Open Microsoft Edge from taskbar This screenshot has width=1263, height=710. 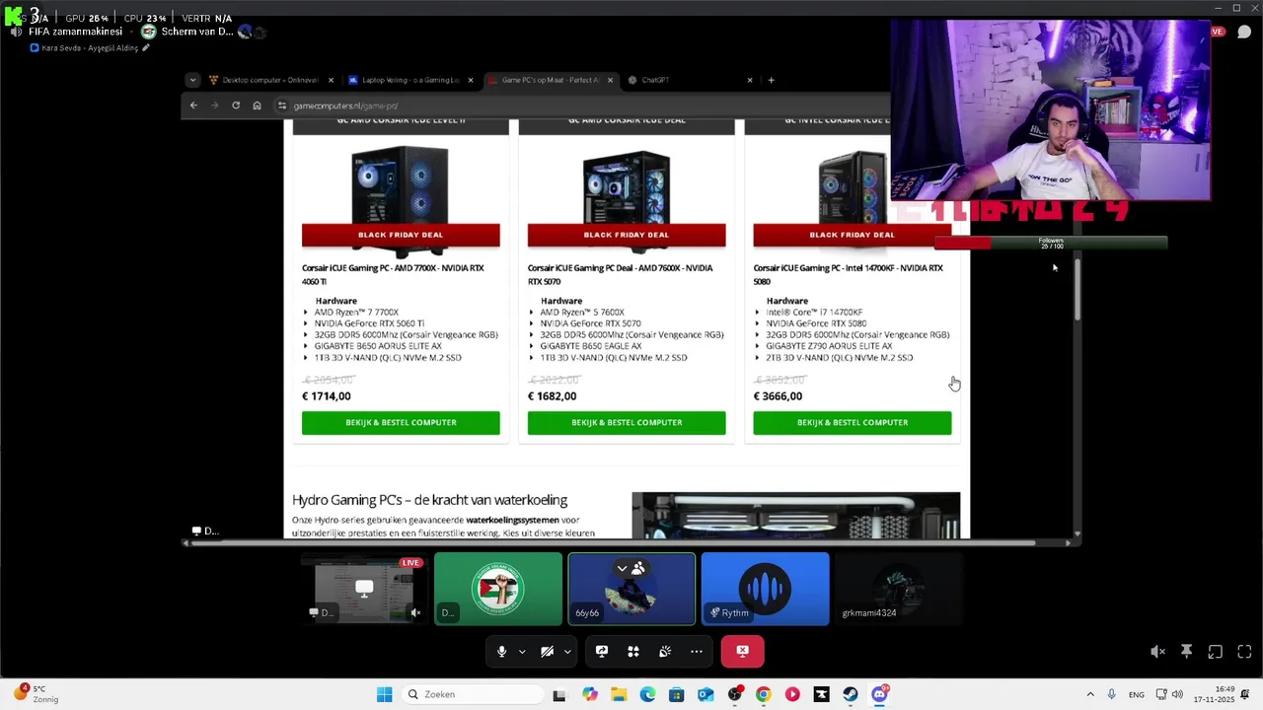coord(647,694)
